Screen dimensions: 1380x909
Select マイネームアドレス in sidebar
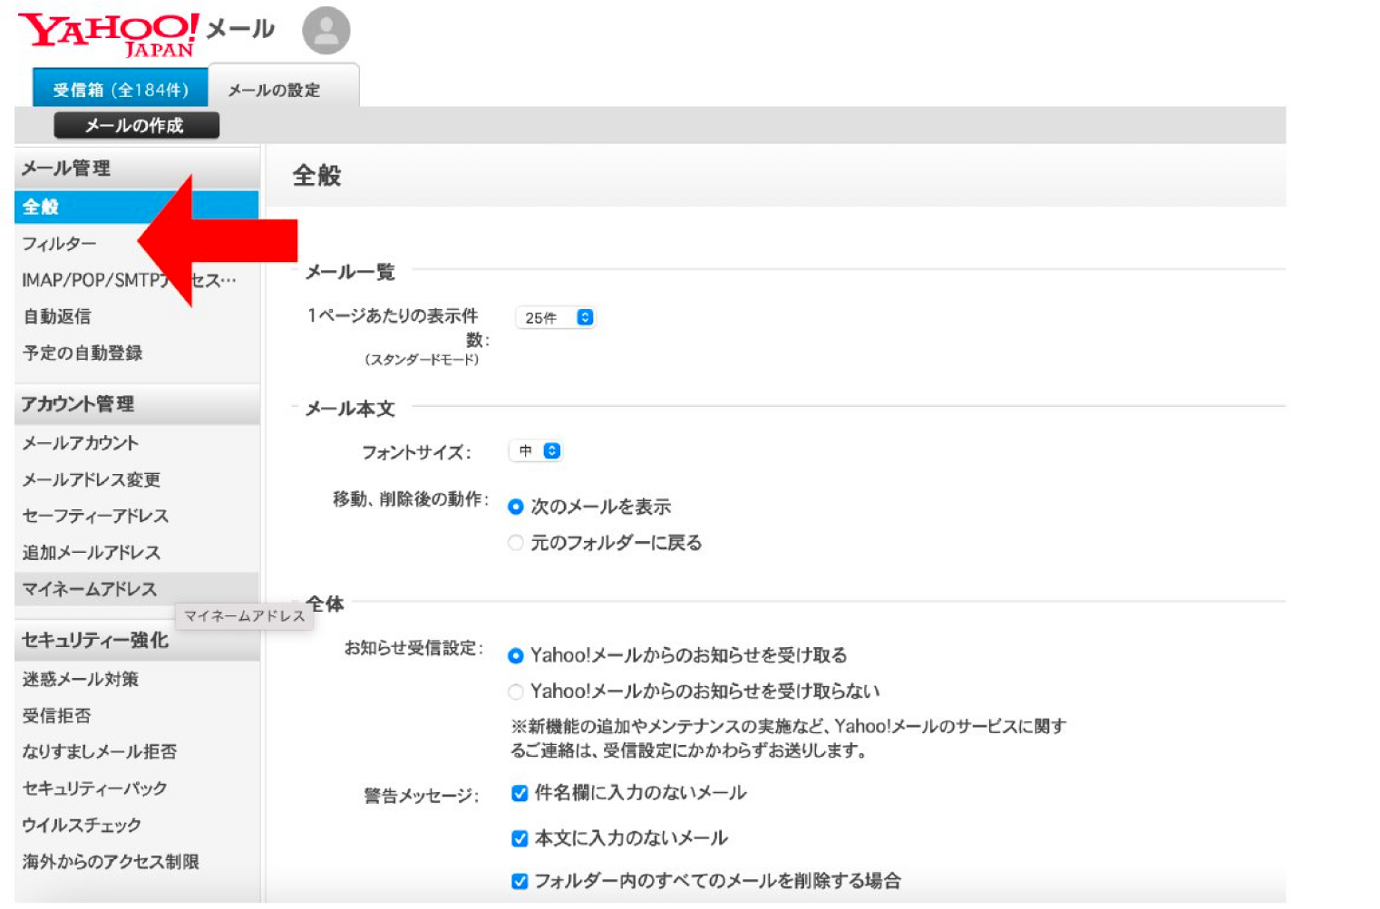(x=136, y=589)
